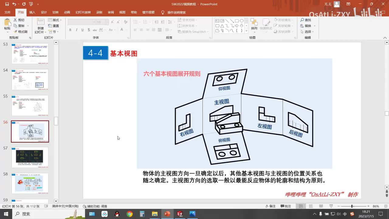
Task: Select slide 55 thumbnail
Action: tap(30, 105)
